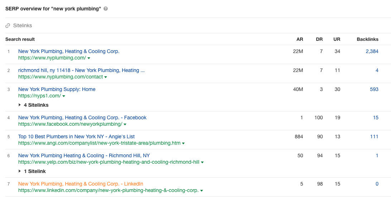Click the 40M AR value for nyps1.com
Image resolution: width=391 pixels, height=197 pixels.
(x=298, y=89)
